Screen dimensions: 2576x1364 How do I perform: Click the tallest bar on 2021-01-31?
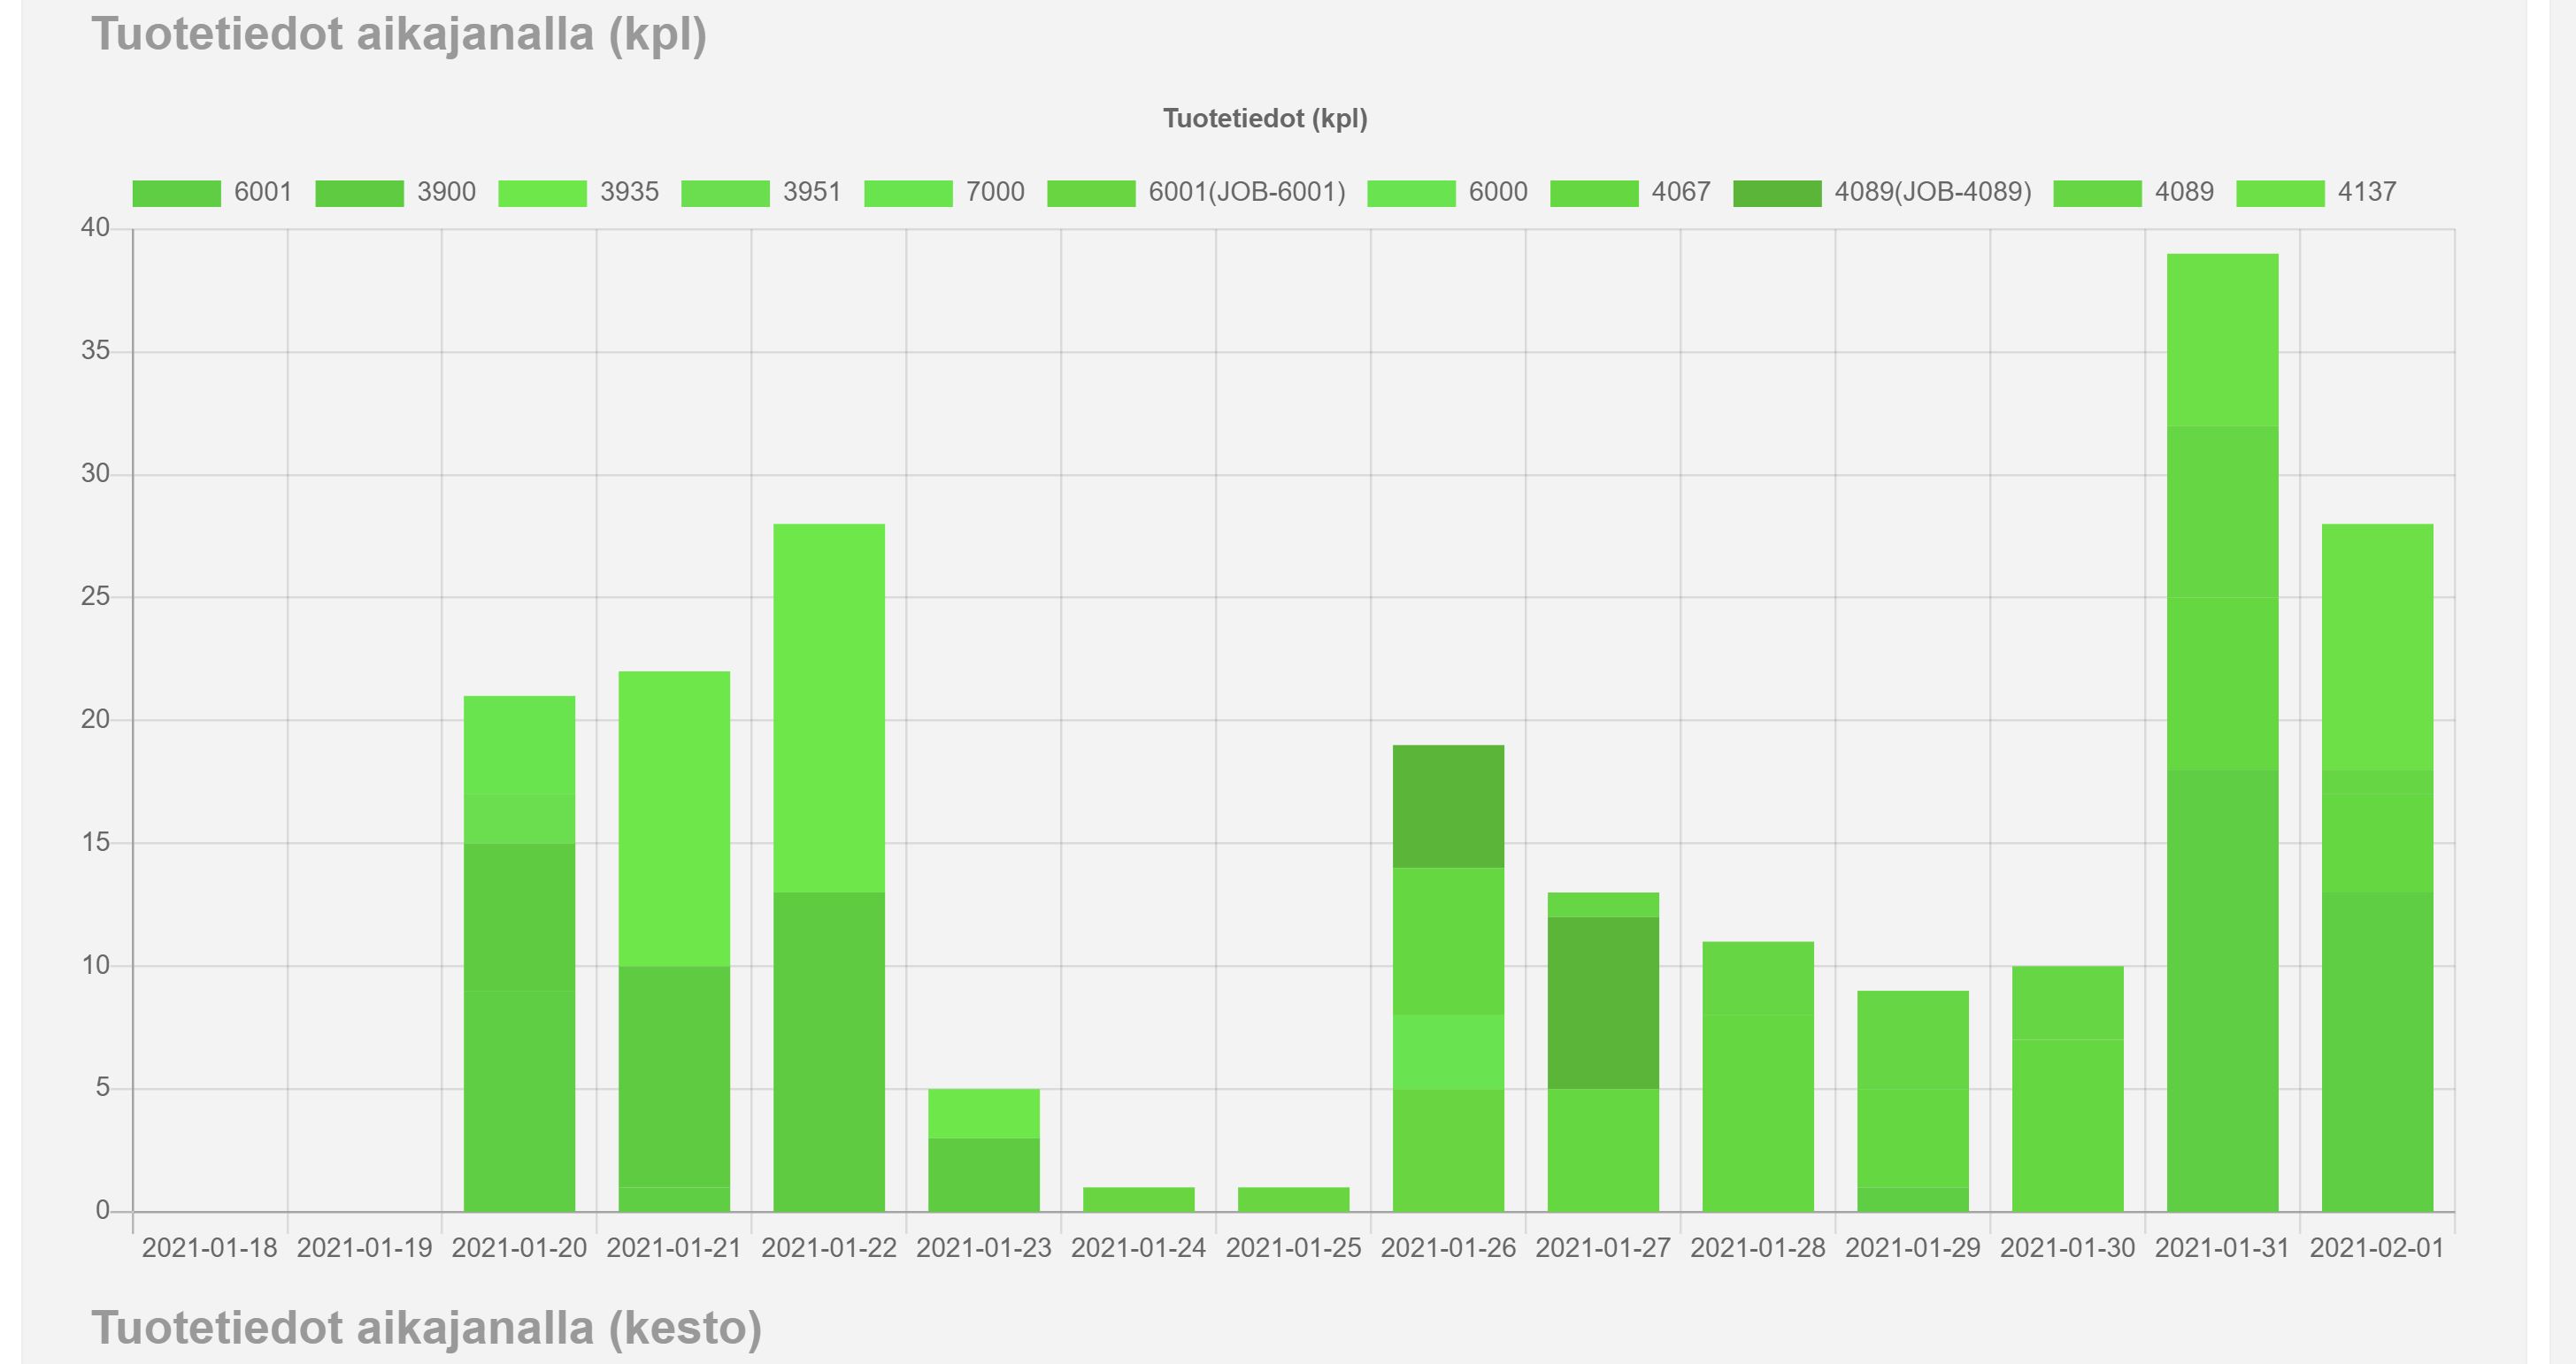coord(2222,700)
